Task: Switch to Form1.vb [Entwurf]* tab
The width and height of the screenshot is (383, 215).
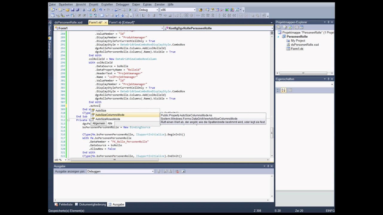Action: (x=122, y=22)
